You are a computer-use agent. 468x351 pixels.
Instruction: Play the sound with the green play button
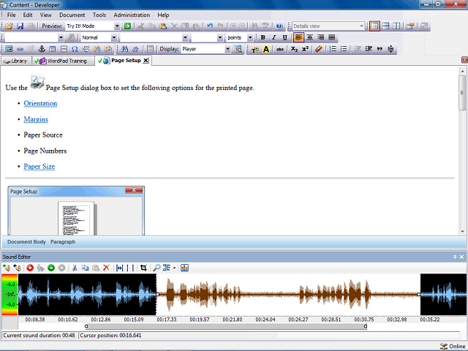[51, 268]
